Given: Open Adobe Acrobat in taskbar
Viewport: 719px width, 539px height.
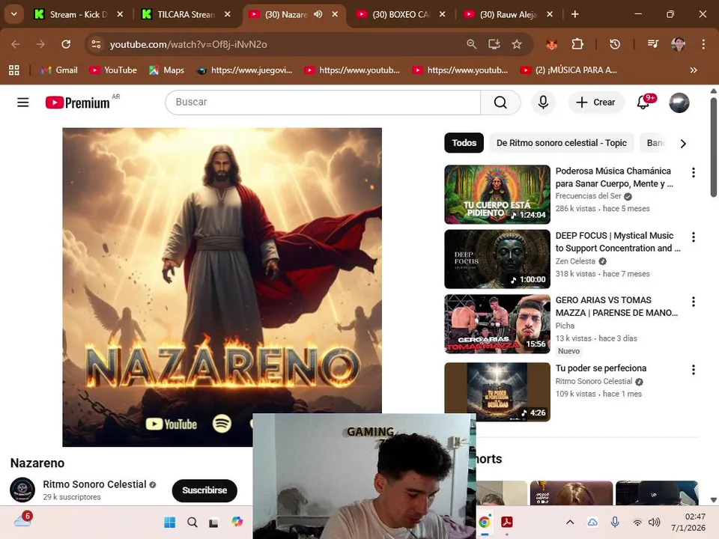Looking at the screenshot, I should coord(507,522).
